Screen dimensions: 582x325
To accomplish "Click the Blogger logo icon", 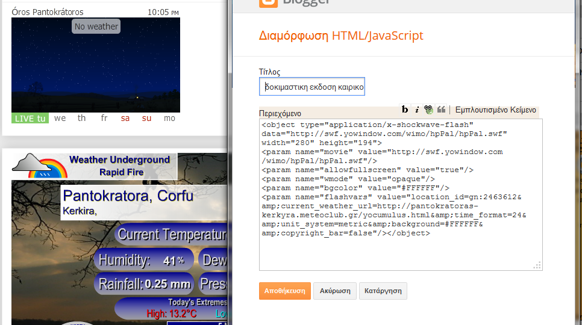I will click(268, 2).
